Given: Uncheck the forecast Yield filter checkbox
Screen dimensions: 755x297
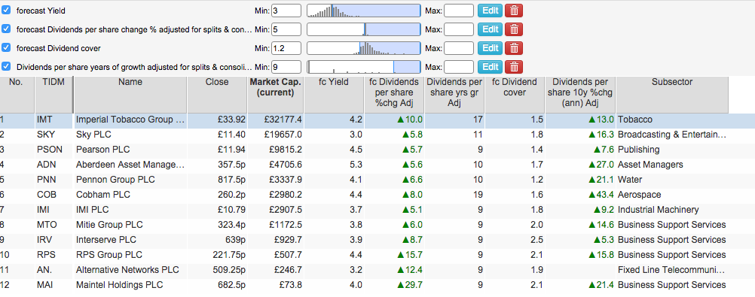Looking at the screenshot, I should click(x=6, y=10).
